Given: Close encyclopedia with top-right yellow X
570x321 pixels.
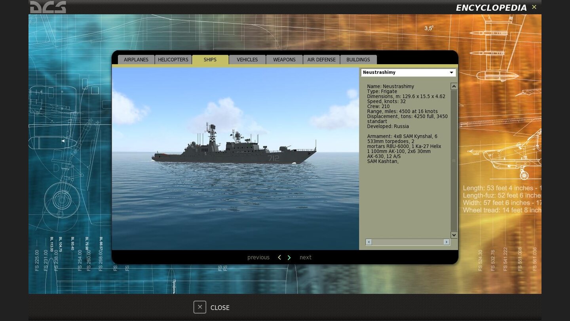Looking at the screenshot, I should [534, 7].
